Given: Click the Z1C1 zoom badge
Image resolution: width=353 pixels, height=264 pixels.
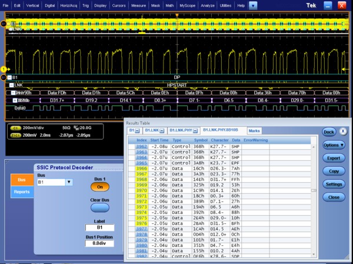Looking at the screenshot, I should tap(15, 136).
